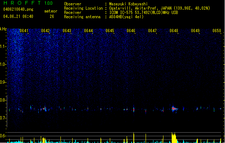Image resolution: width=225 pixels, height=143 pixels.
Task: Click the 0.8 kHz axis label
Action: tap(3, 100)
